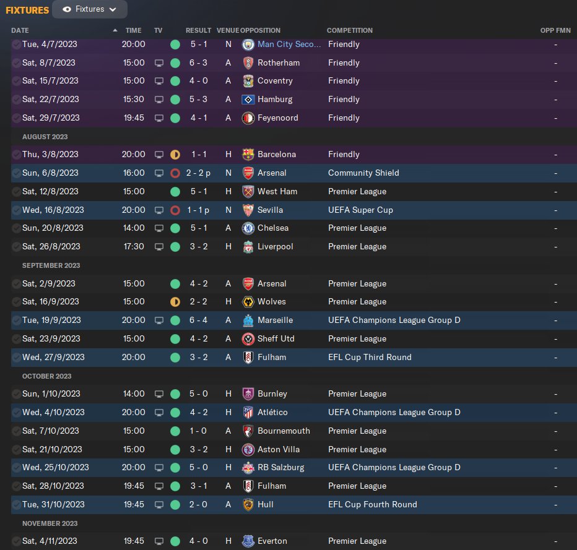Open the Feyenoord club badge
Image resolution: width=577 pixels, height=550 pixels.
248,118
